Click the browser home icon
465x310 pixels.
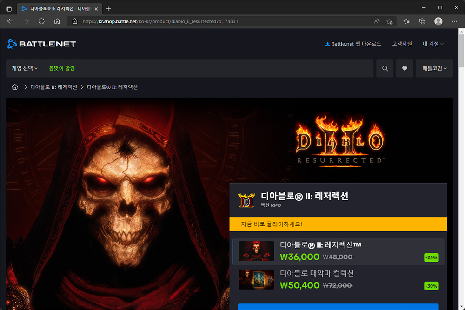(x=57, y=21)
